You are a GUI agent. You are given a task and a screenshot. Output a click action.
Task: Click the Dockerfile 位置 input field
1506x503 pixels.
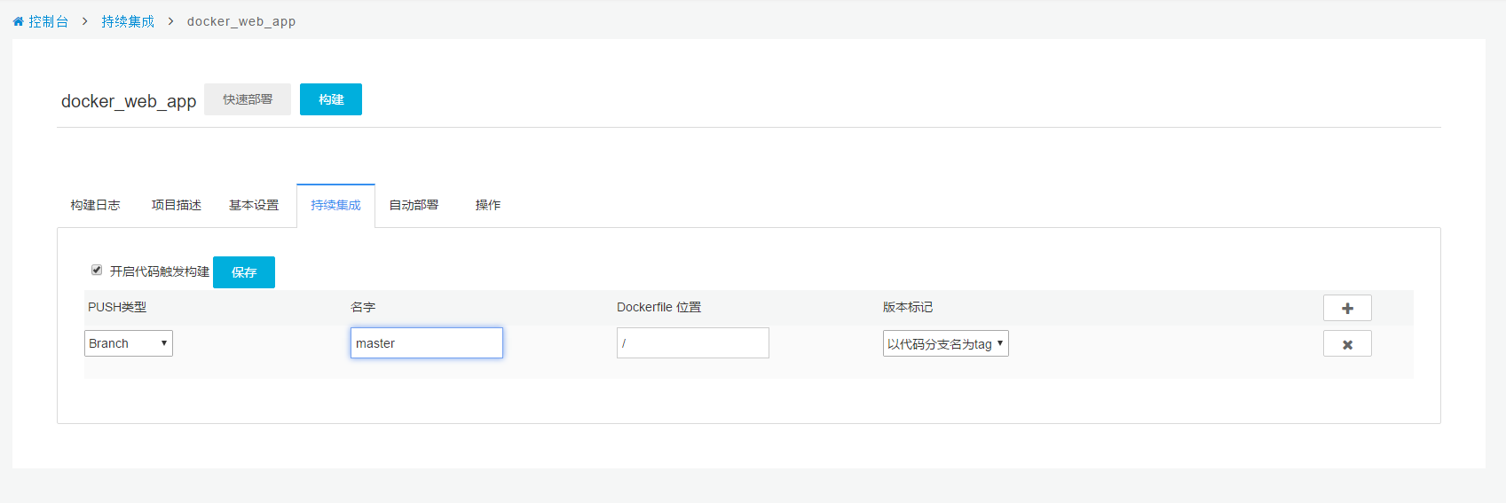pos(692,343)
